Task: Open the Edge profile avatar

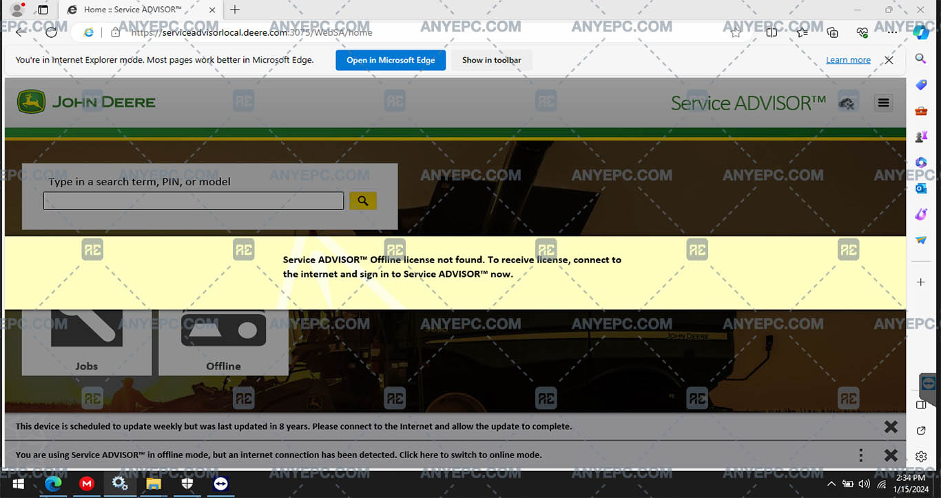Action: click(x=18, y=10)
